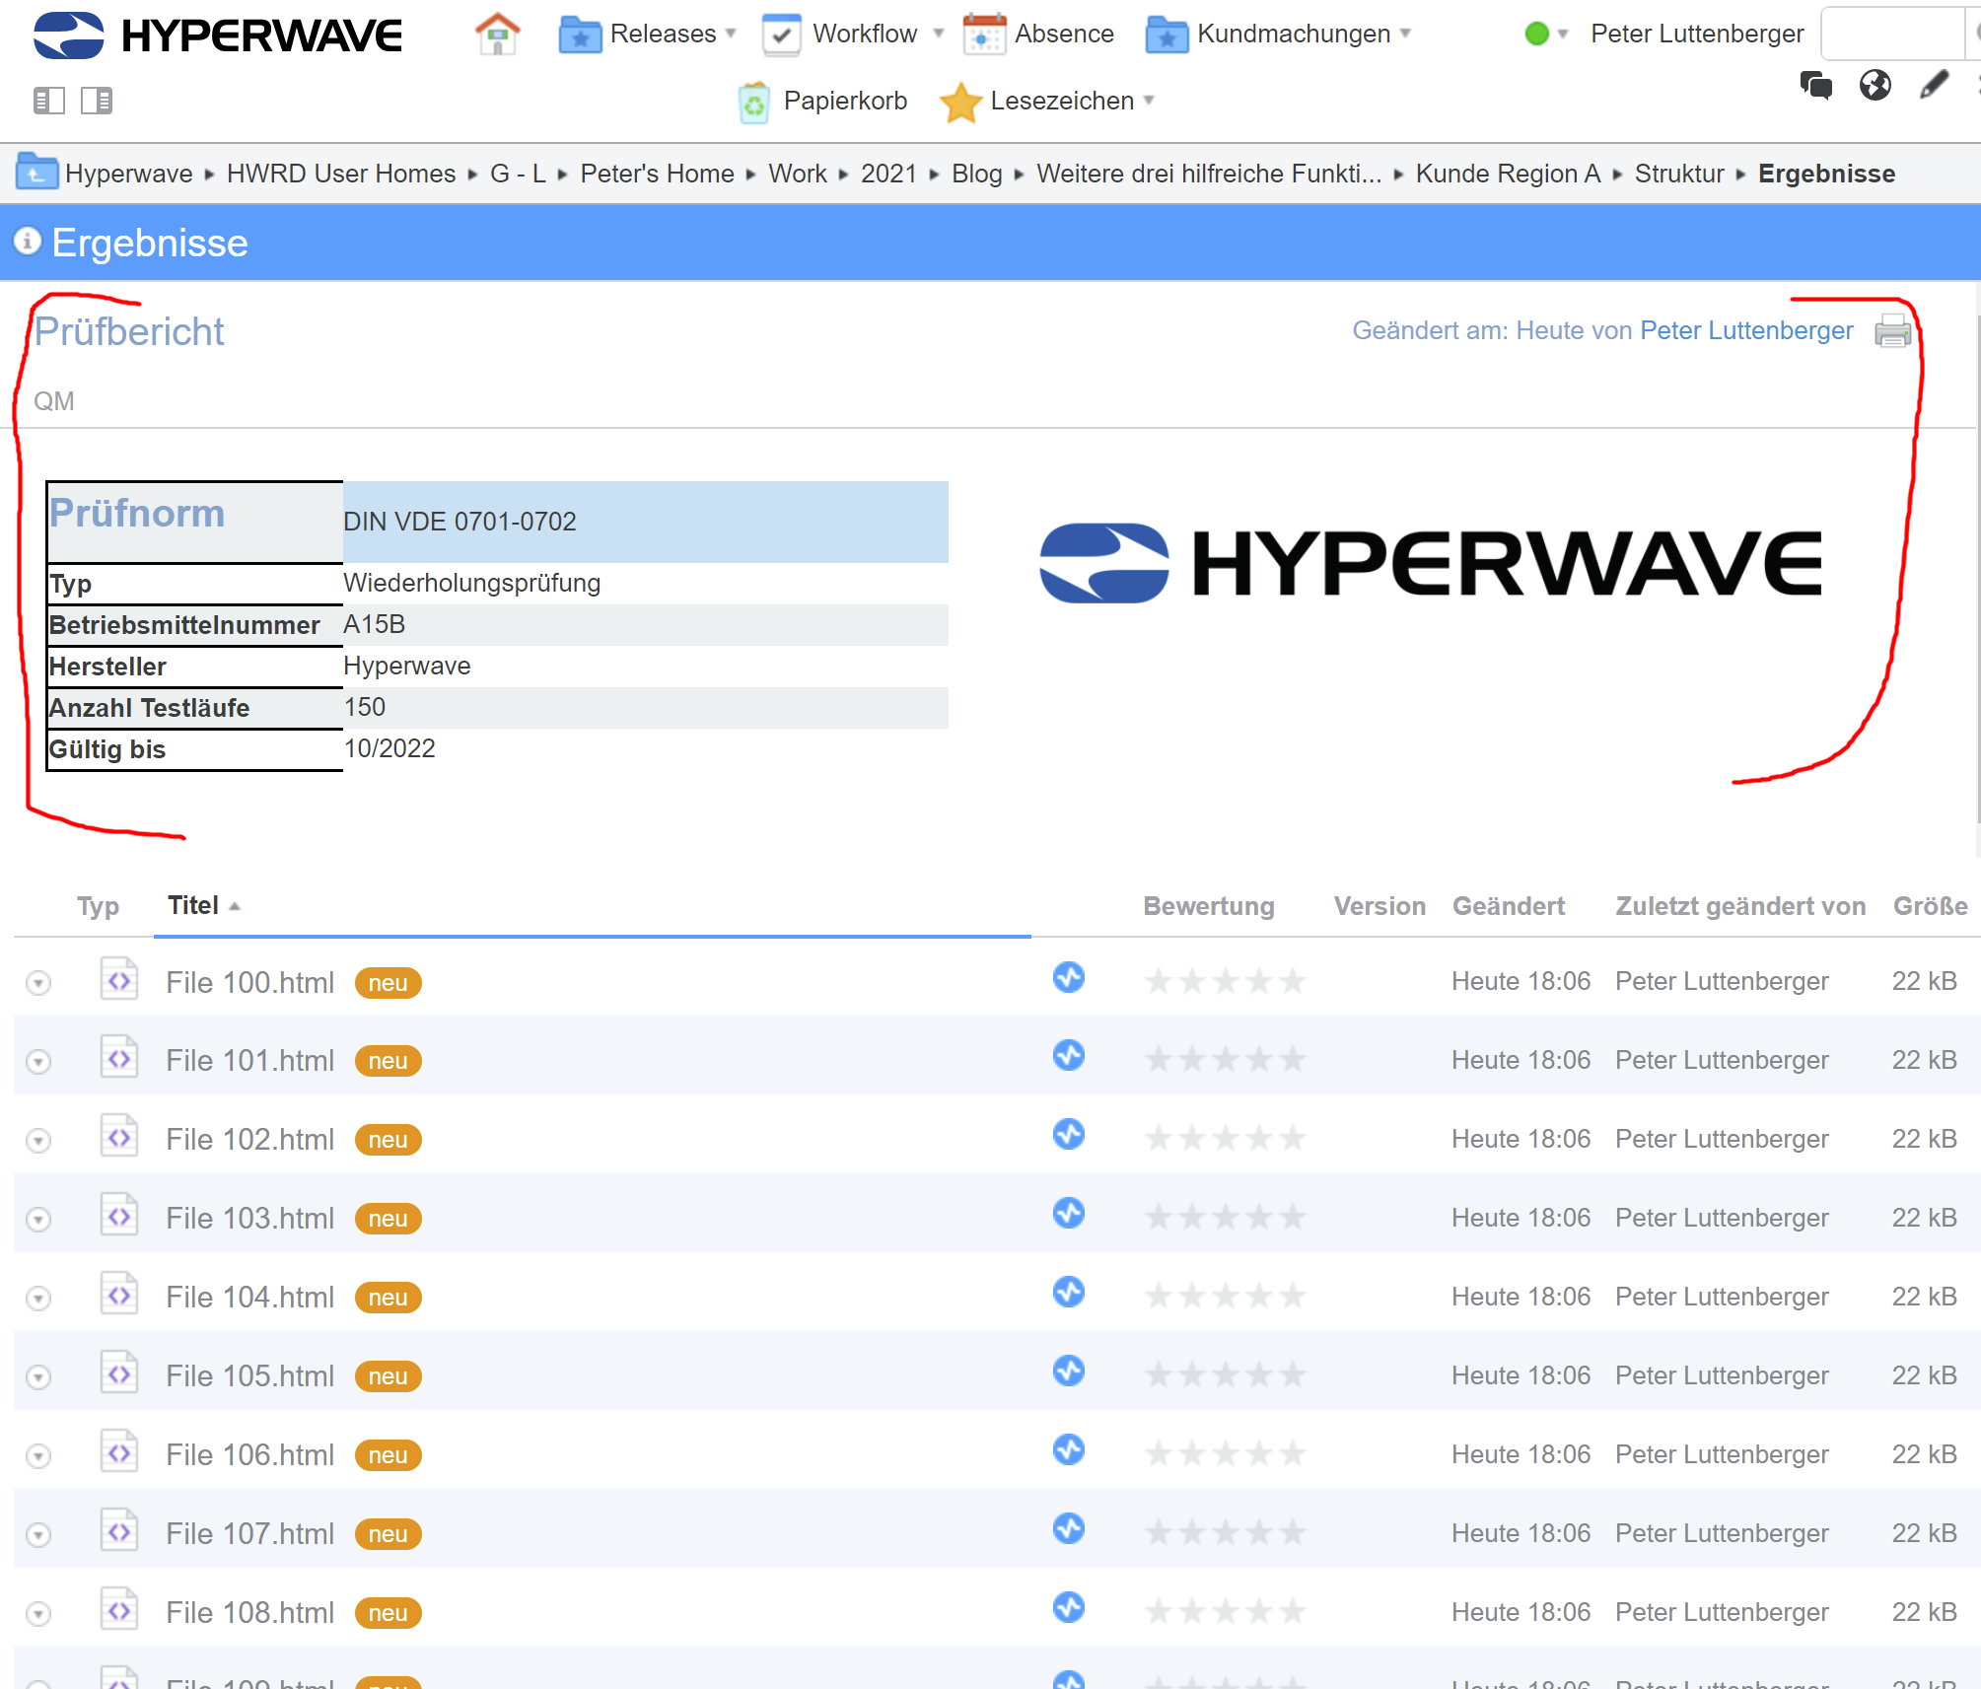The image size is (1981, 1689).
Task: Click the activity icon for File 103.html
Action: pyautogui.click(x=1069, y=1214)
